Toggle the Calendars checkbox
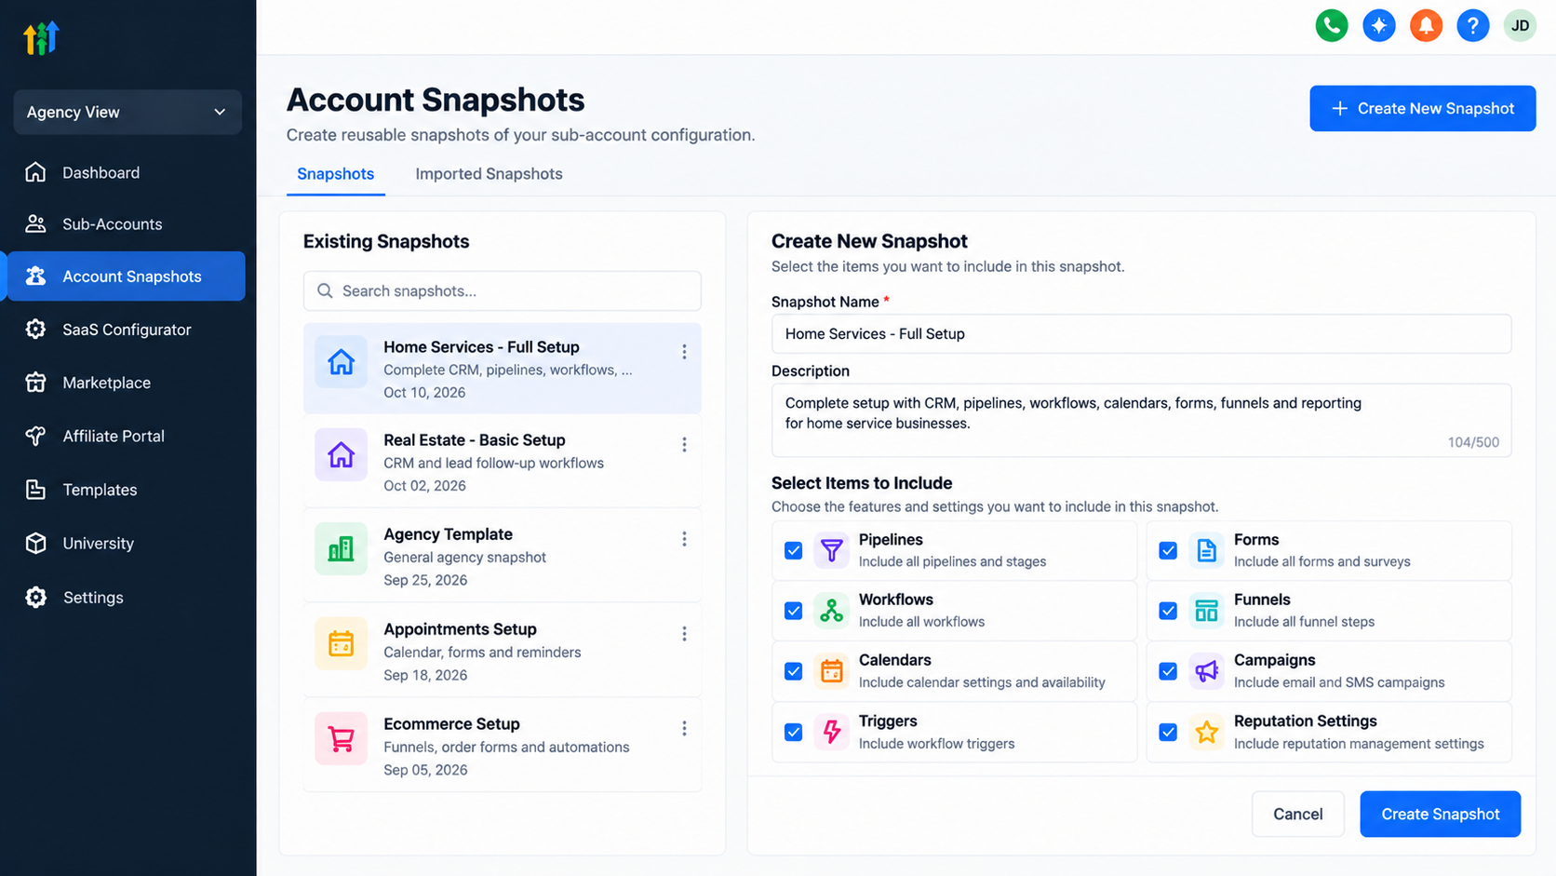This screenshot has width=1556, height=876. coord(793,671)
